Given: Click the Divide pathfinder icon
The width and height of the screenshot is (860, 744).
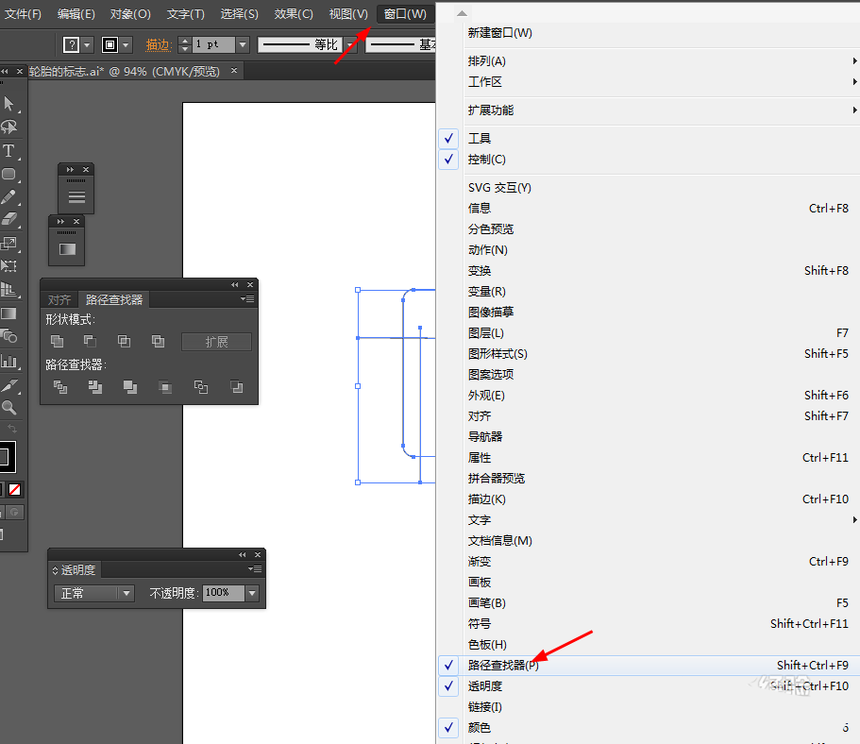Looking at the screenshot, I should coord(60,387).
